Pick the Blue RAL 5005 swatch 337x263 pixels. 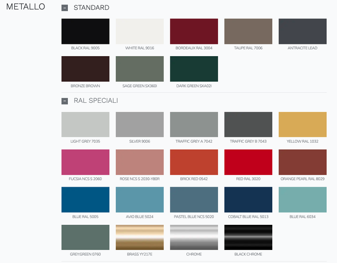pos(85,200)
